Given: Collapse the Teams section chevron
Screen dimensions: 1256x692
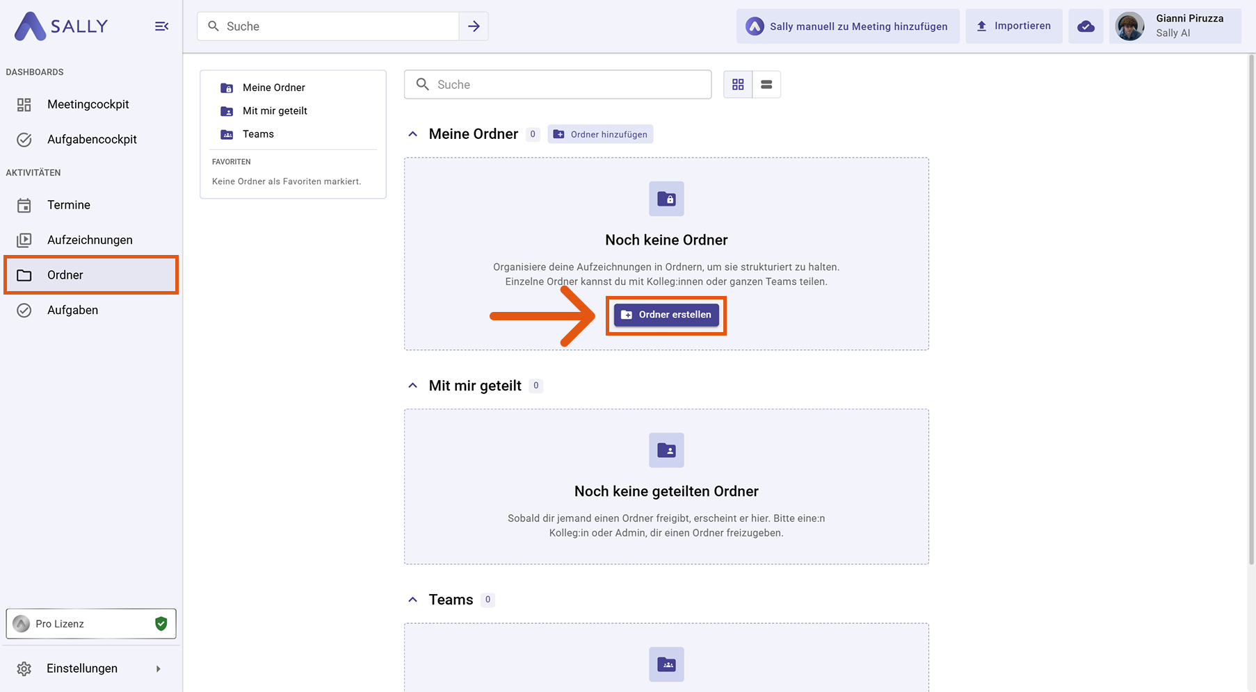Looking at the screenshot, I should 413,600.
